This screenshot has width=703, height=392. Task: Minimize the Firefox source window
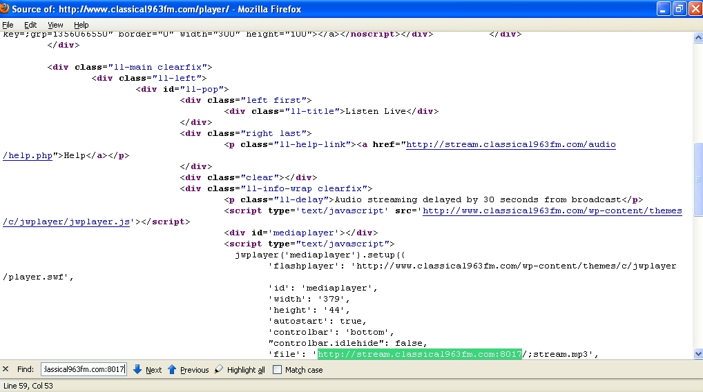click(x=663, y=9)
